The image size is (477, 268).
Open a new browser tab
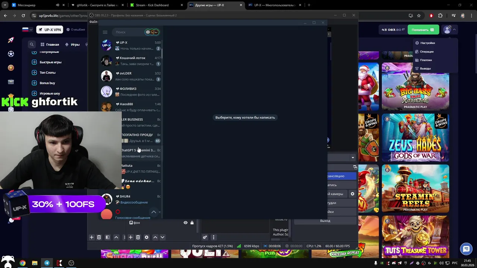click(x=309, y=5)
